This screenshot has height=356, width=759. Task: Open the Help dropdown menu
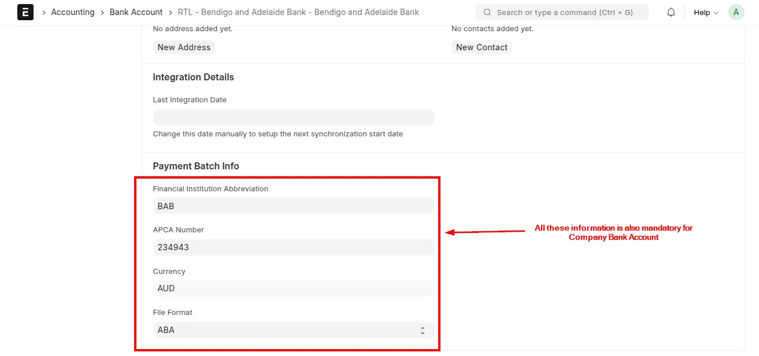pyautogui.click(x=705, y=12)
